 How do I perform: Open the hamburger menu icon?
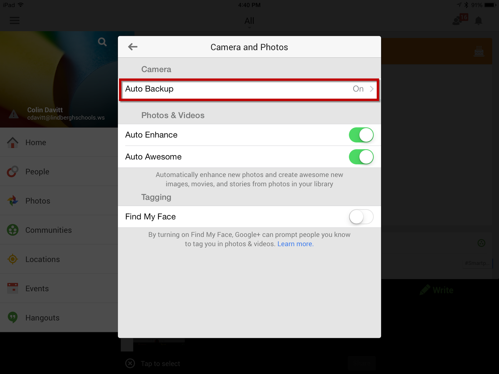(14, 21)
